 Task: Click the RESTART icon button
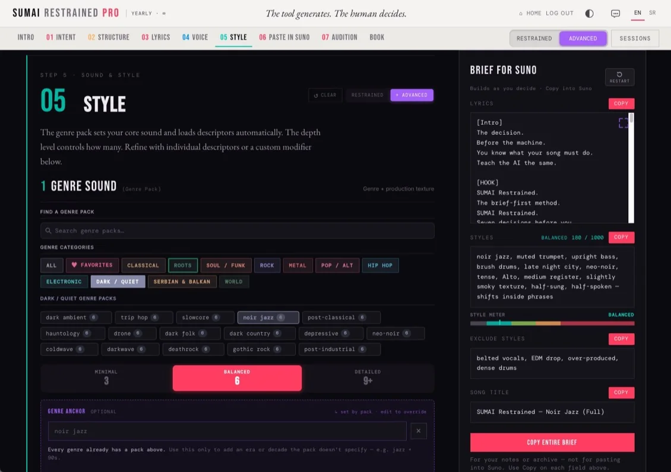620,77
